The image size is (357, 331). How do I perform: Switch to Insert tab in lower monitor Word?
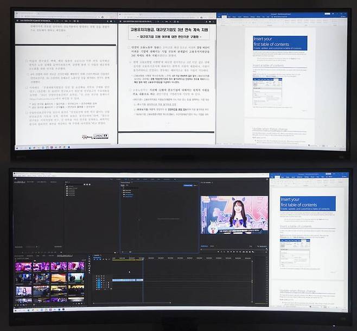tap(282, 177)
